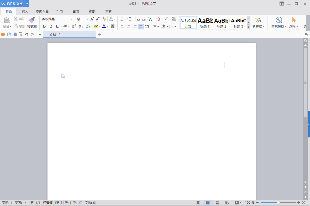The width and height of the screenshot is (310, 206).
Task: Click the print preview icon
Action: (x=20, y=35)
